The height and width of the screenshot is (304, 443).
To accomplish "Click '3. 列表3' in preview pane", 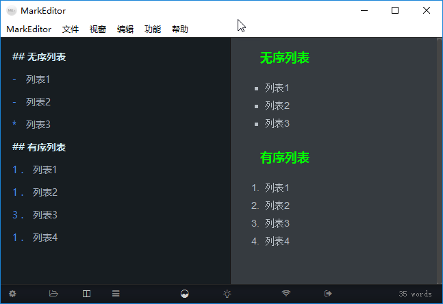I will [270, 224].
